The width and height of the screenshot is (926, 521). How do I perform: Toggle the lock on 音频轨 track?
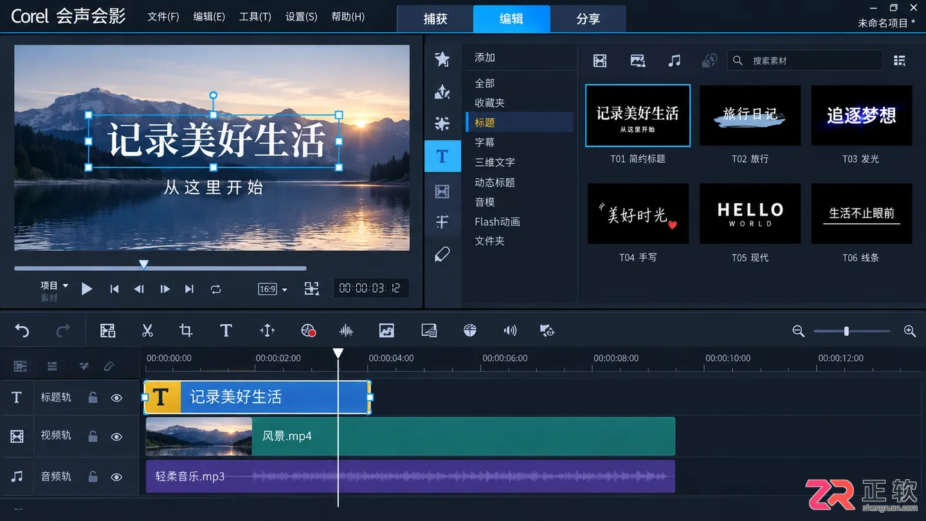coord(93,477)
